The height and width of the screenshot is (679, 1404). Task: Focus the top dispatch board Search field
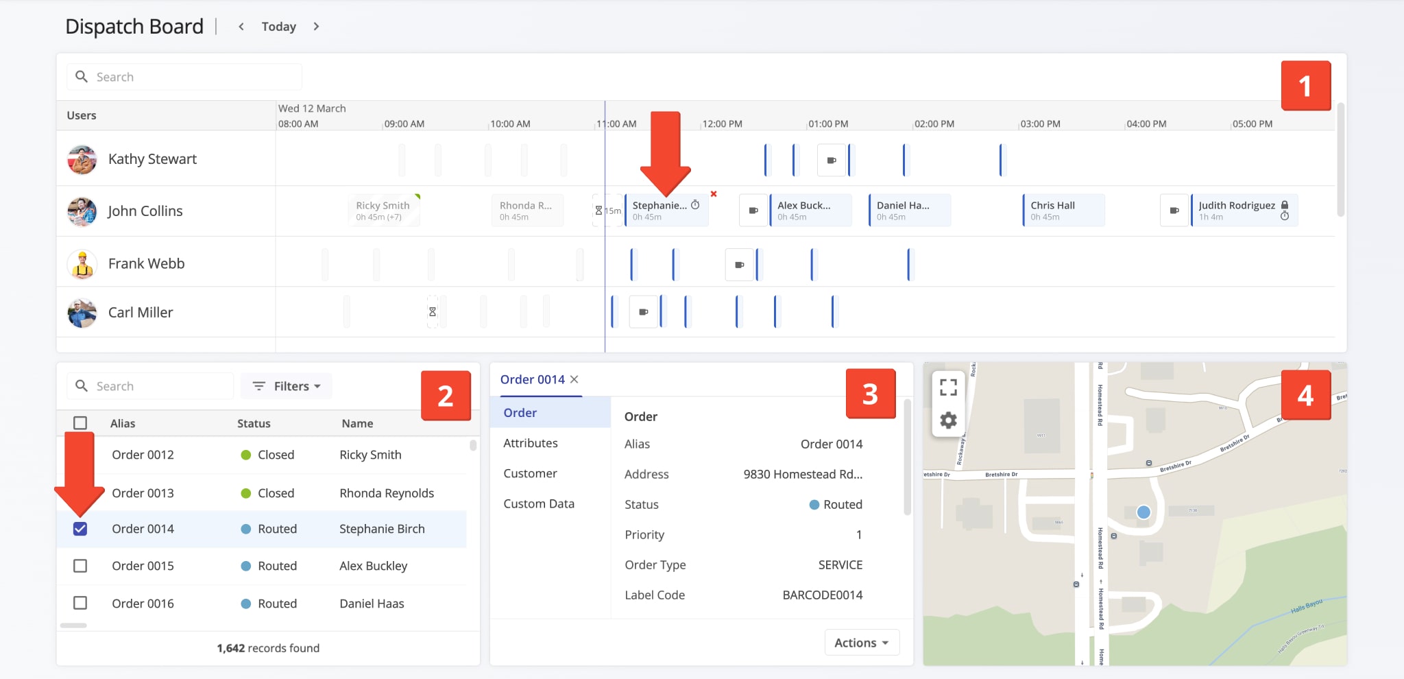[184, 77]
